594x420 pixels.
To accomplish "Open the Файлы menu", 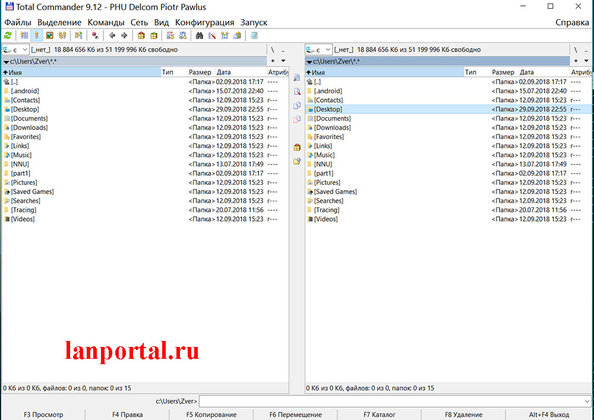I will (18, 23).
